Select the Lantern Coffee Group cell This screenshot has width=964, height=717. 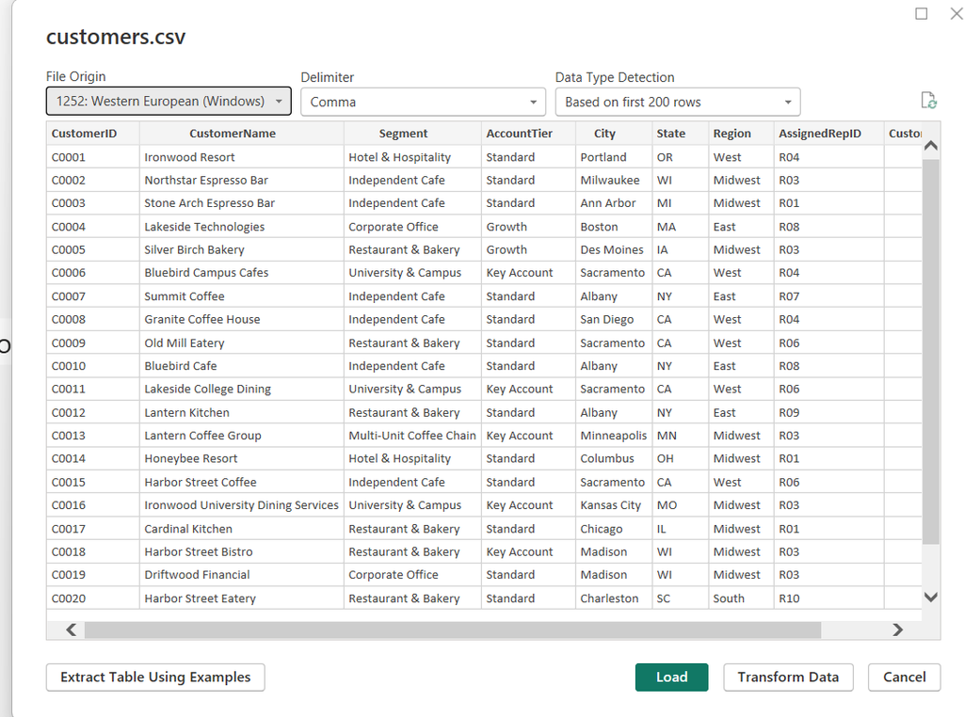pos(242,436)
